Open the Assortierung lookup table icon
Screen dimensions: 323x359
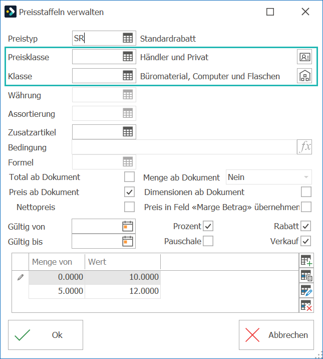point(128,113)
